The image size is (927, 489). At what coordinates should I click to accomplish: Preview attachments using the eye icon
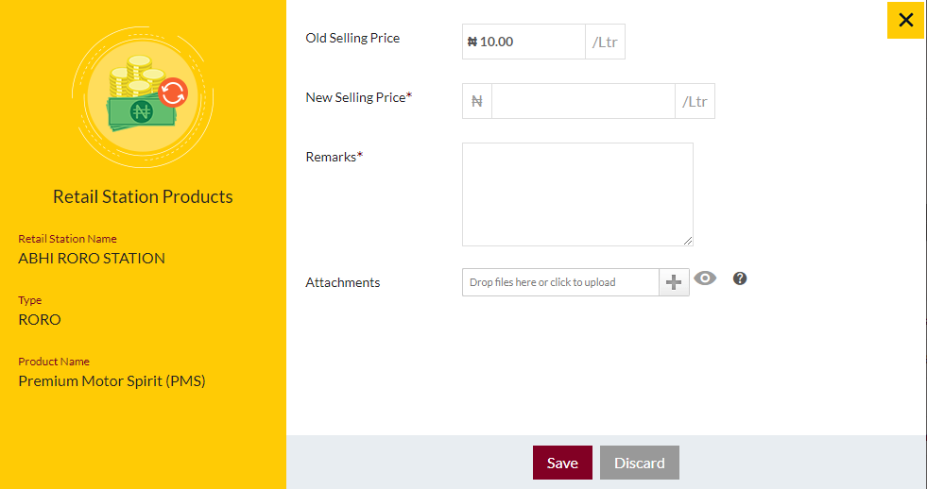pos(705,278)
